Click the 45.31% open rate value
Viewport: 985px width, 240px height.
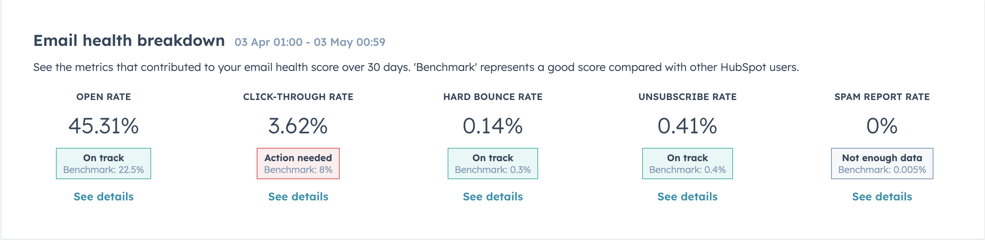tap(104, 126)
